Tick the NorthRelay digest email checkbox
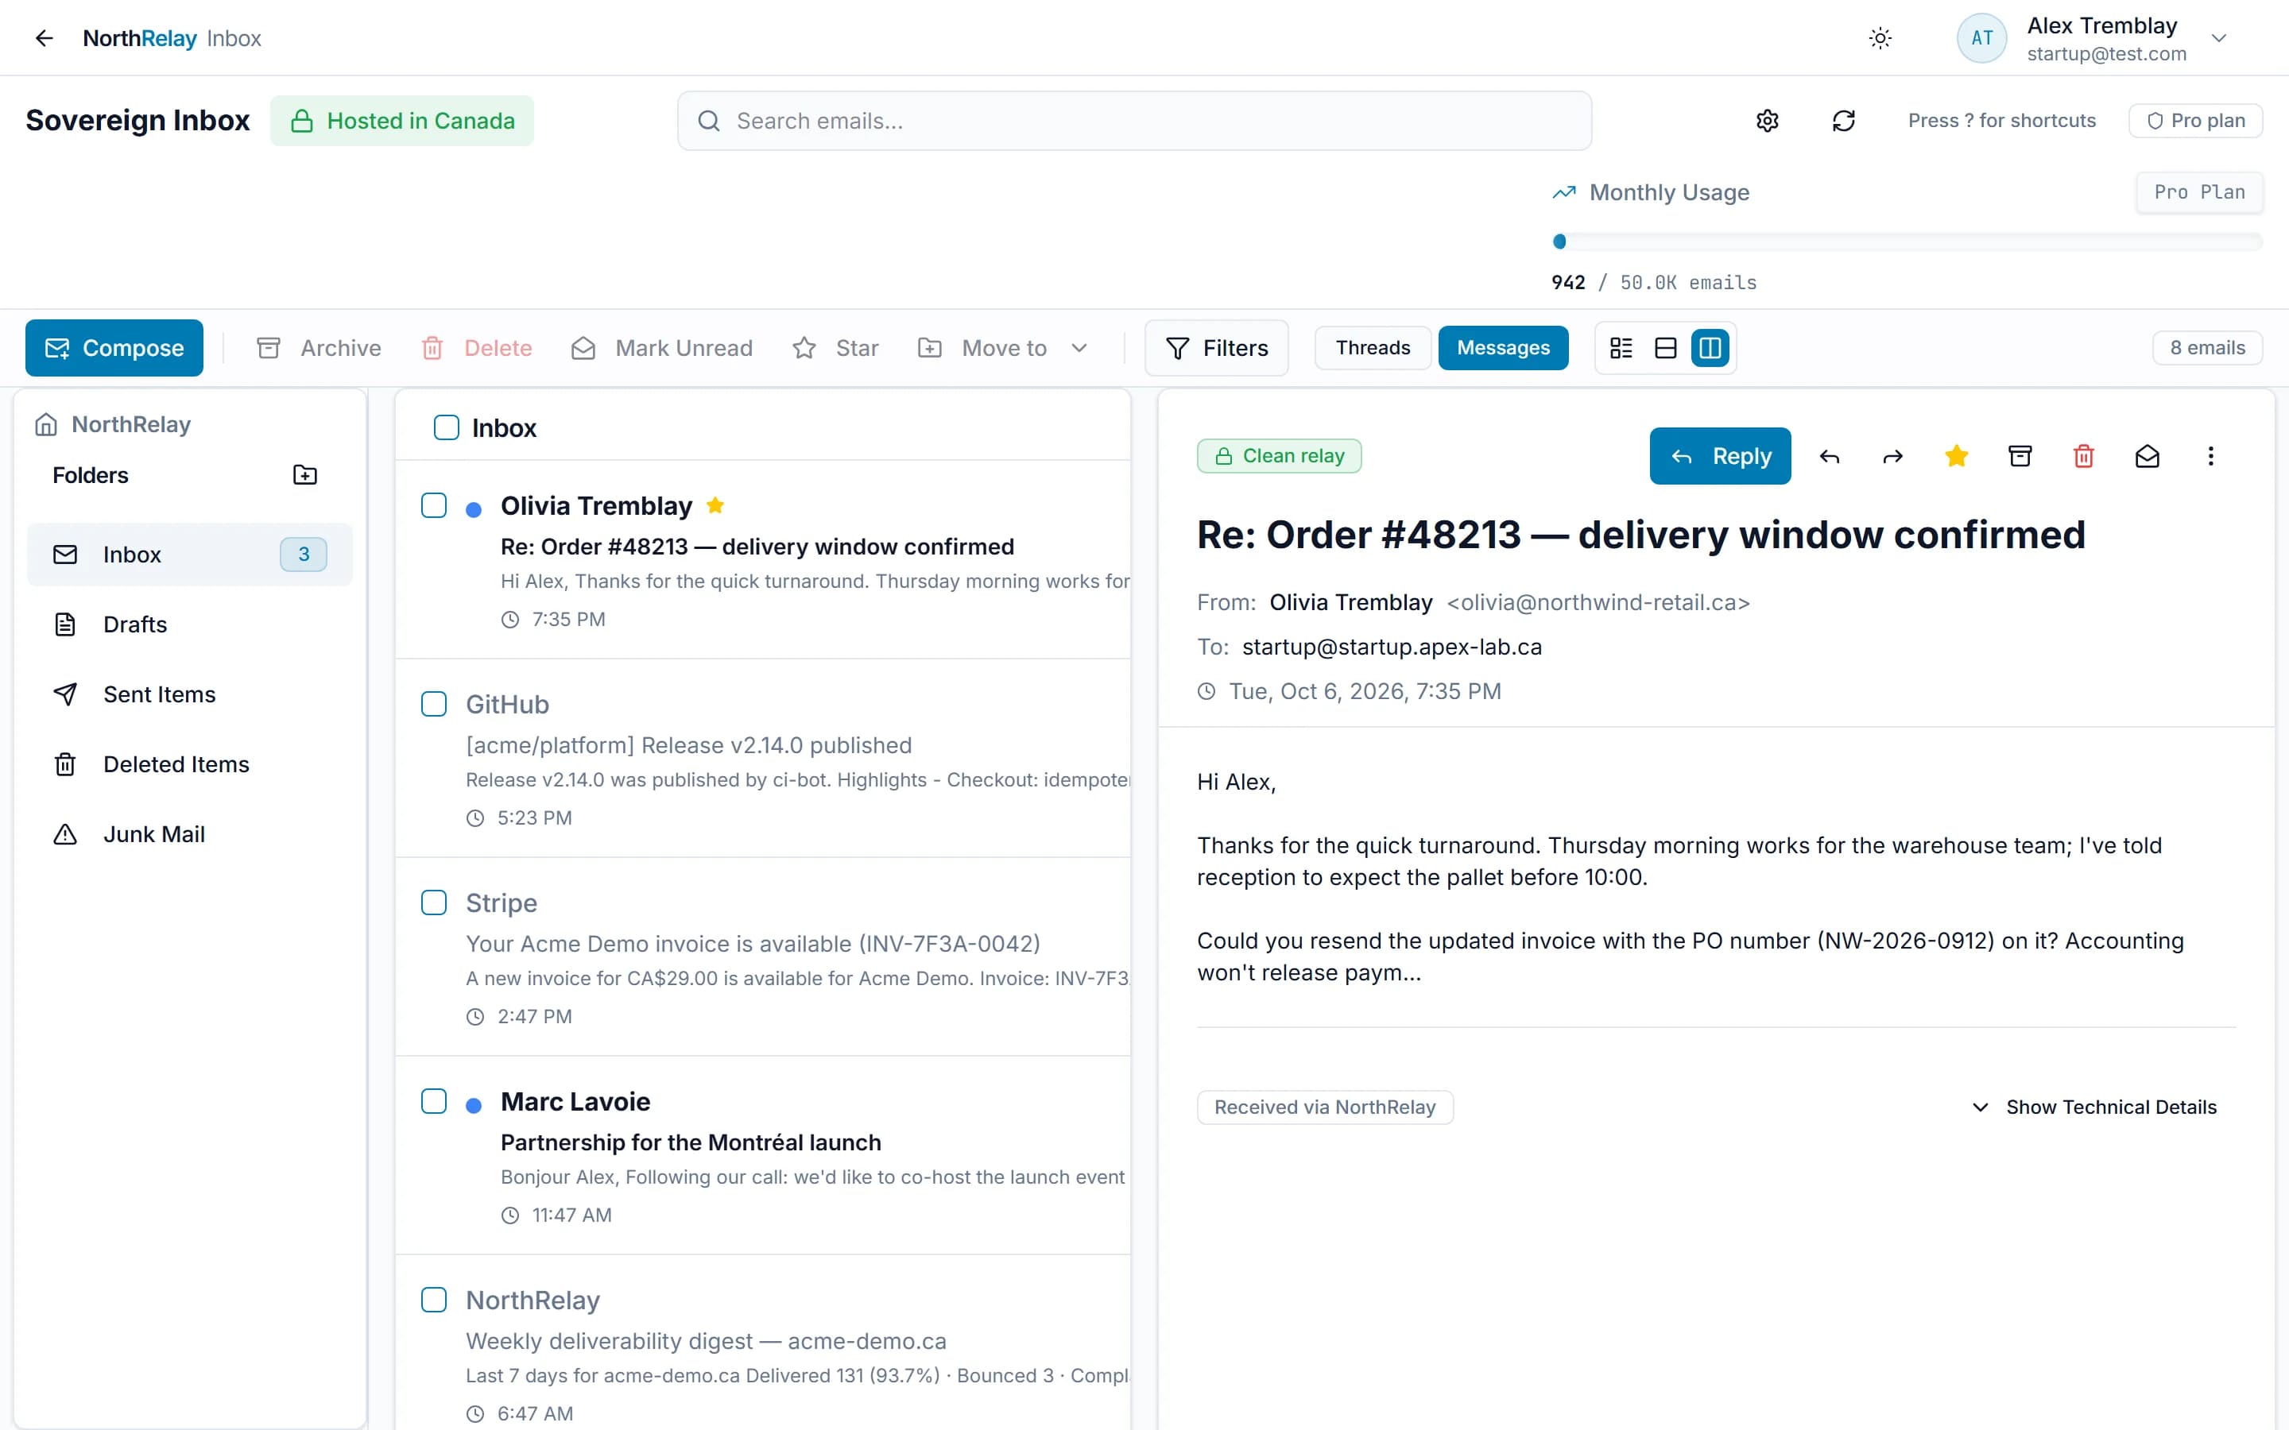The image size is (2289, 1430). [434, 1301]
